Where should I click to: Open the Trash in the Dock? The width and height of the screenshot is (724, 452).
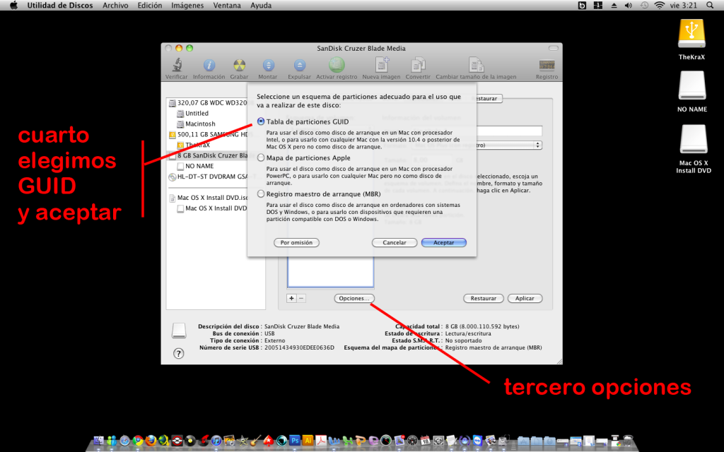click(x=628, y=441)
